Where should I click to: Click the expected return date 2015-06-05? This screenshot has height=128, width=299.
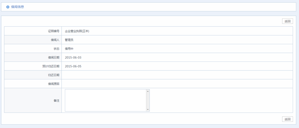click(73, 66)
